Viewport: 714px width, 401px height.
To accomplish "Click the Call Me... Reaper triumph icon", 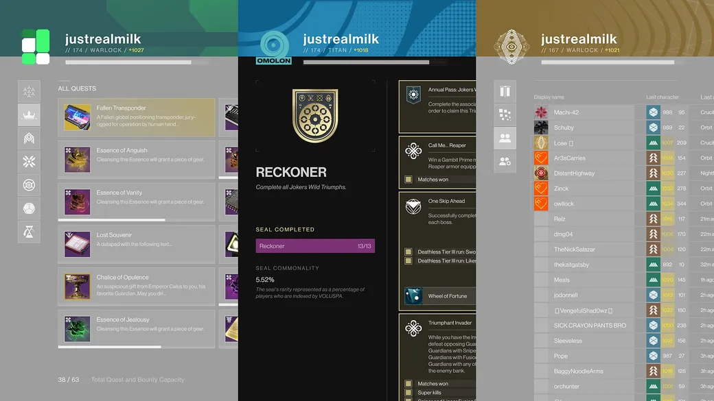I will click(x=413, y=151).
